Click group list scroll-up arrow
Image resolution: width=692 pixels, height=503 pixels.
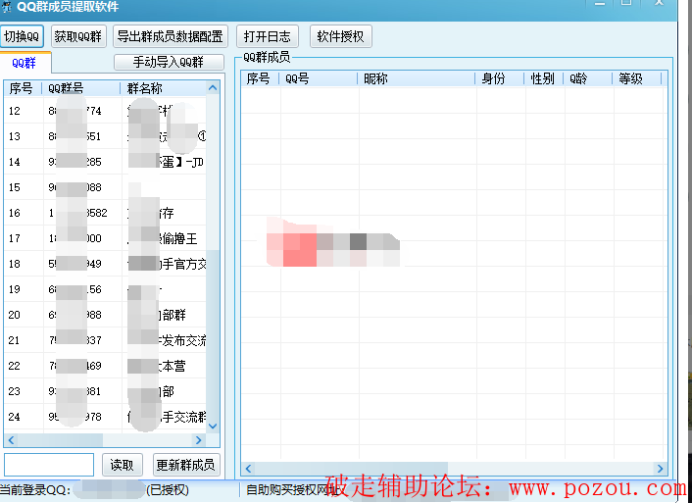click(213, 88)
